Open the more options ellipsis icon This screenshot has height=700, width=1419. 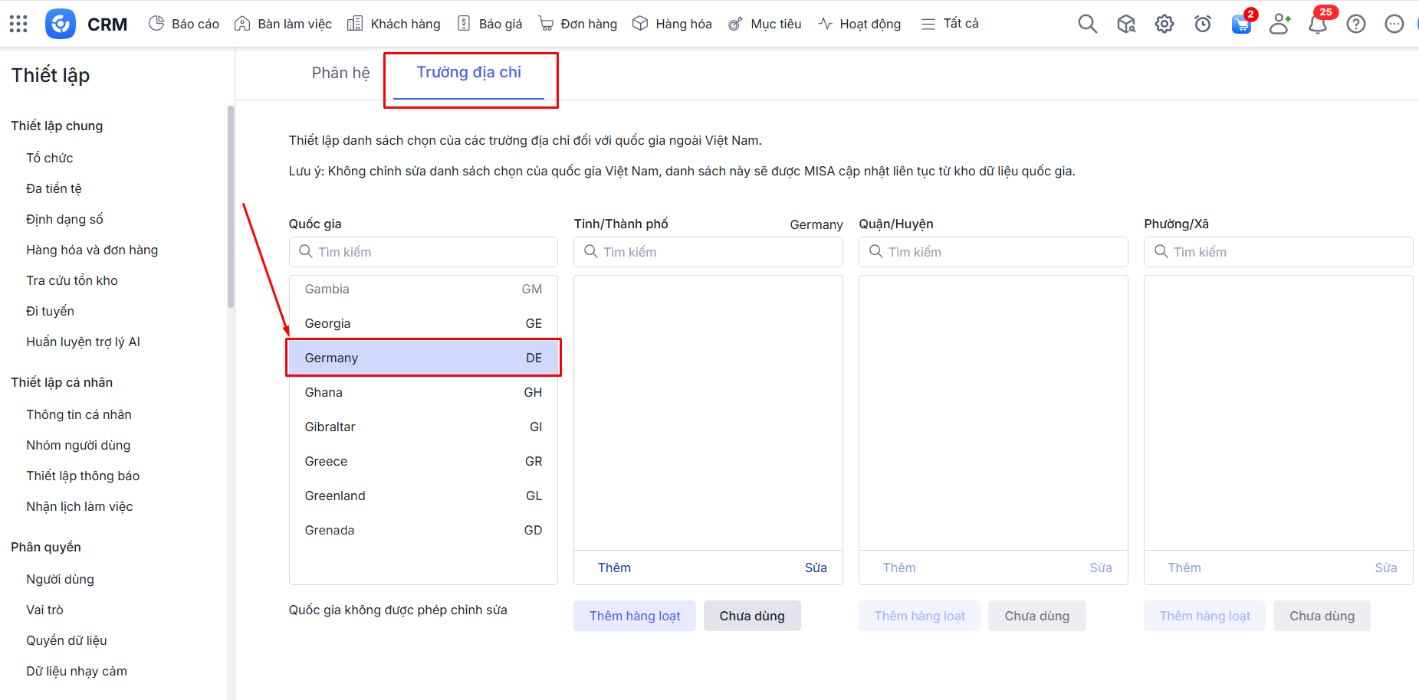click(x=1394, y=24)
